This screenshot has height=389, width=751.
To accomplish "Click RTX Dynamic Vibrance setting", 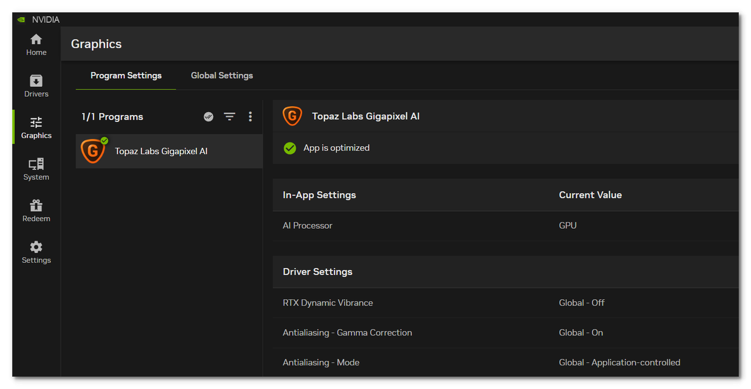I will (x=328, y=303).
